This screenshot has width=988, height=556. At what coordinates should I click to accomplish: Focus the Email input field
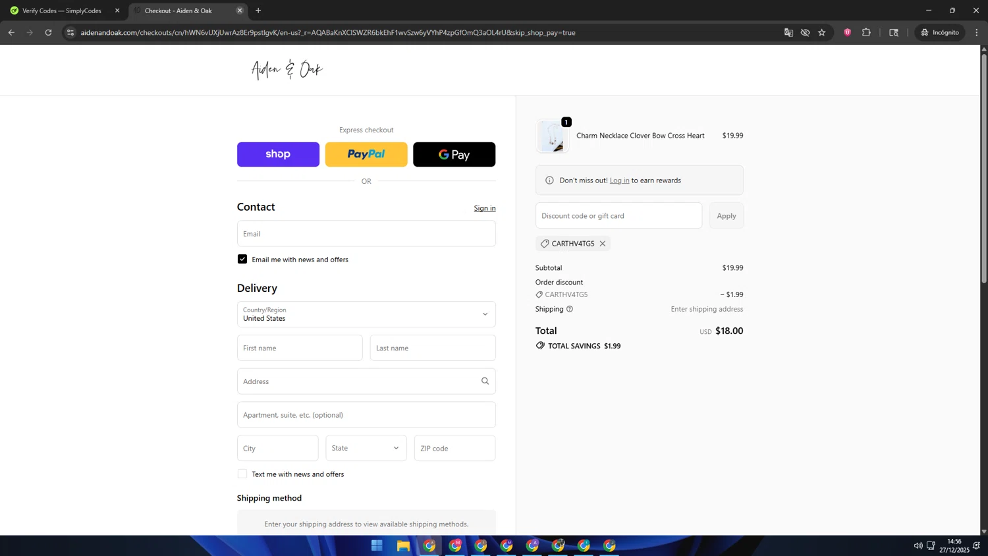[366, 233]
